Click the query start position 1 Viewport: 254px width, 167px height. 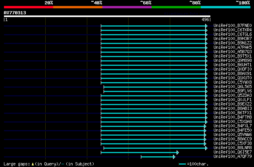click(x=6, y=19)
